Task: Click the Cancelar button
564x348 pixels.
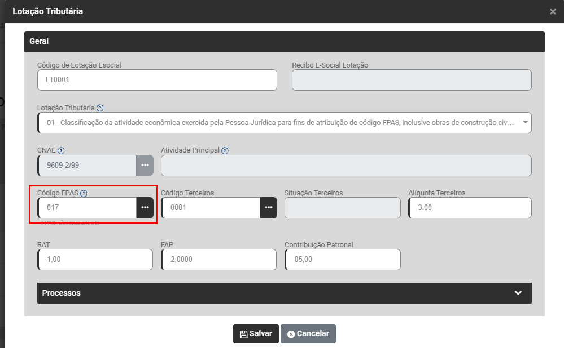Action: (308, 334)
